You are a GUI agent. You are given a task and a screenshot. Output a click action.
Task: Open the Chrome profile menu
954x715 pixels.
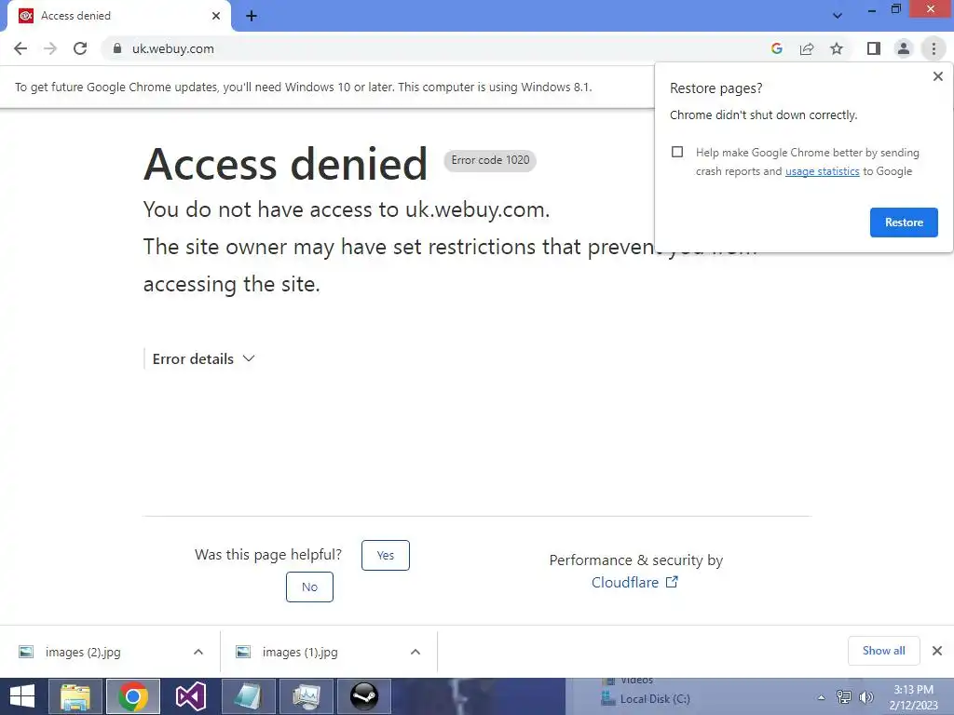coord(904,48)
